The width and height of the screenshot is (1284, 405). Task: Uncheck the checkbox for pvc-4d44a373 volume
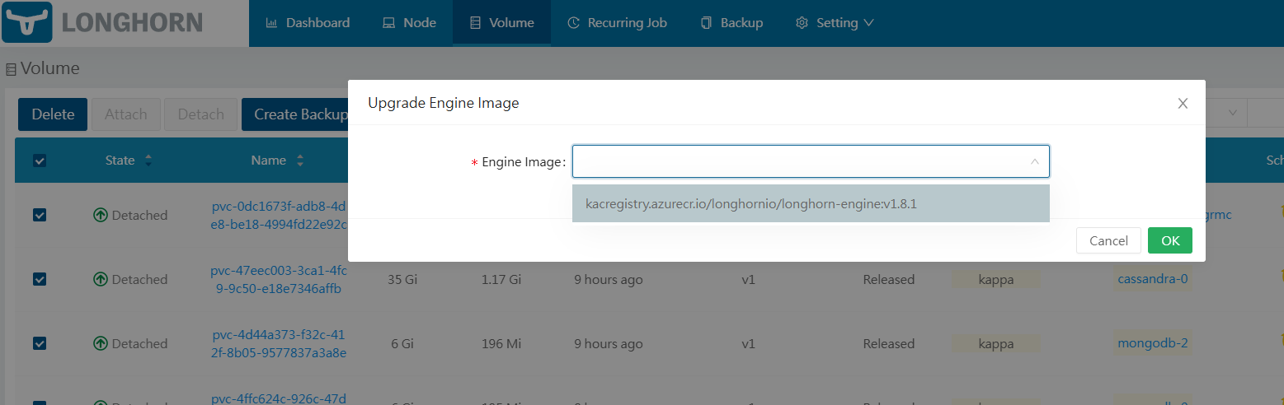point(40,344)
